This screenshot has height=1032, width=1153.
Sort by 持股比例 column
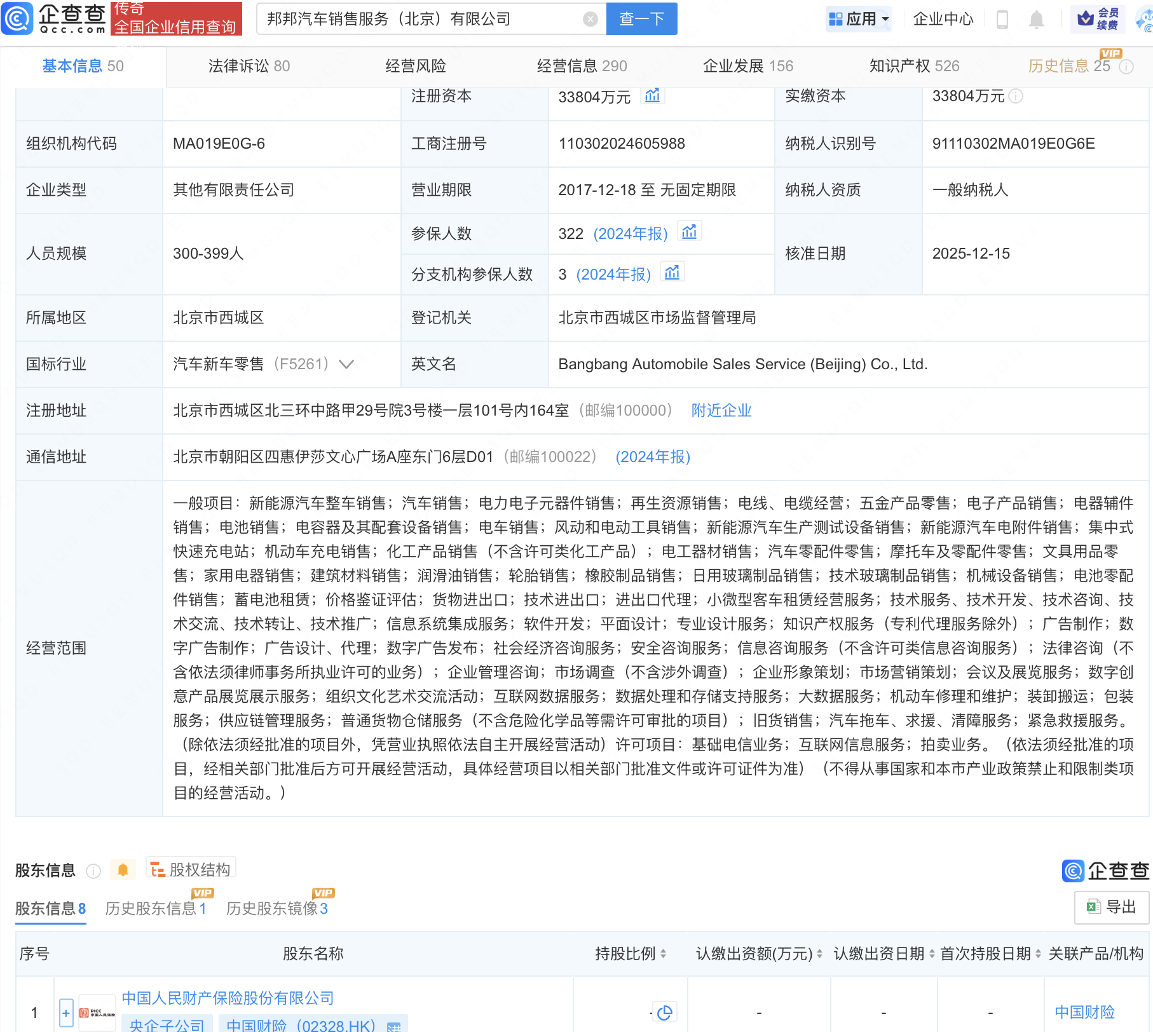(631, 954)
